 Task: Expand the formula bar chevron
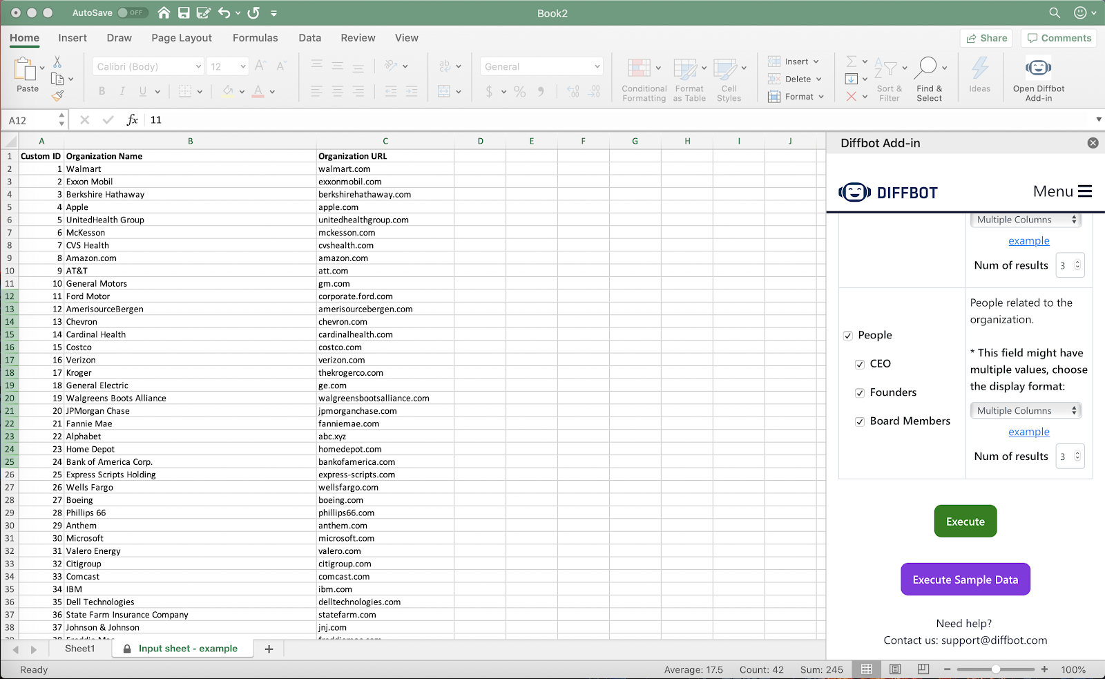tap(1099, 119)
